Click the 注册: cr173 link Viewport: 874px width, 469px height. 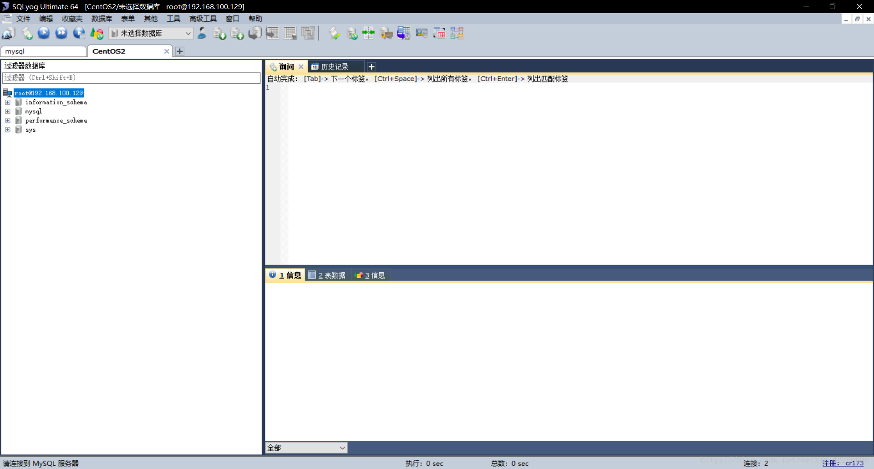point(843,463)
